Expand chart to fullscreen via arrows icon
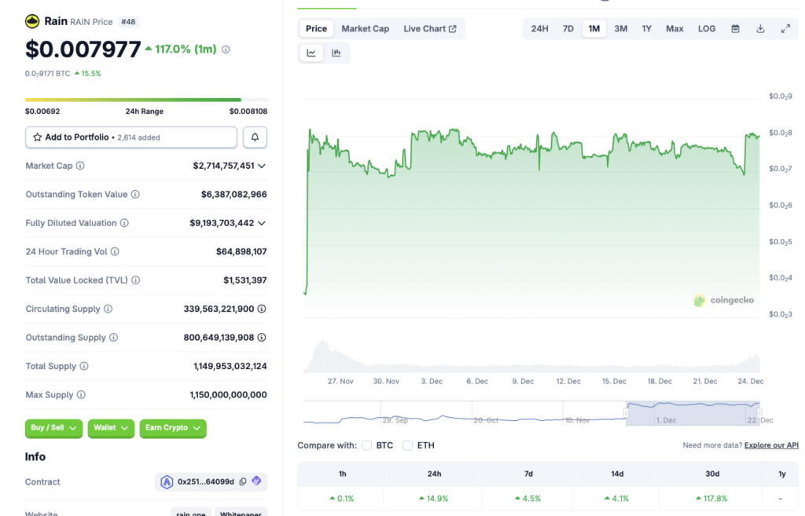The image size is (805, 516). point(785,28)
